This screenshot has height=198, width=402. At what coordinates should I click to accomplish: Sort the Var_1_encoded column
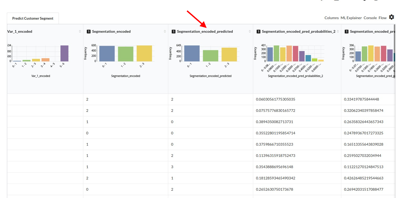click(80, 31)
